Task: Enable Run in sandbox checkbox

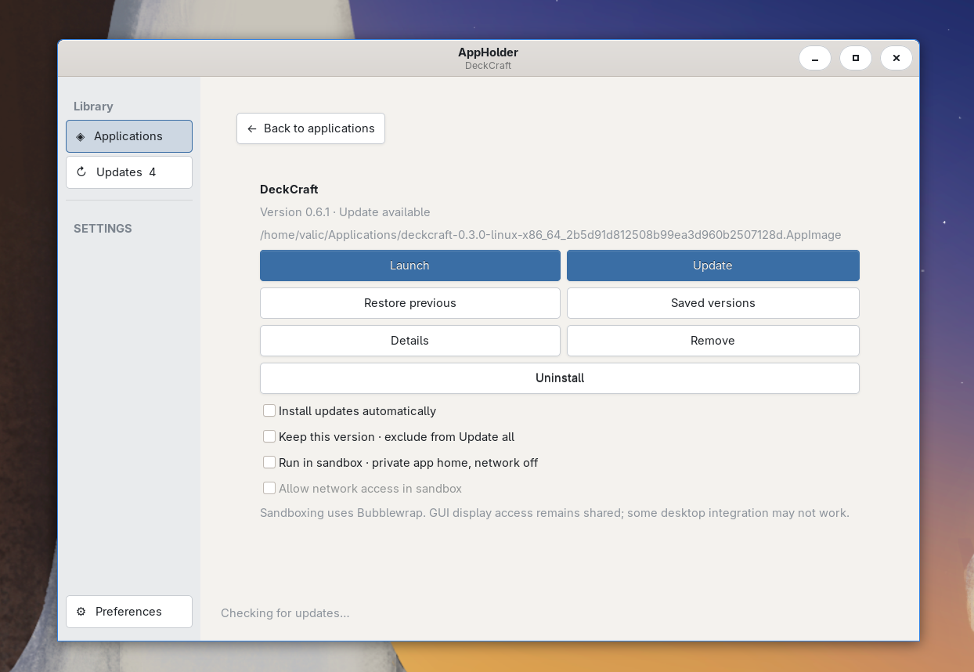Action: pyautogui.click(x=269, y=462)
